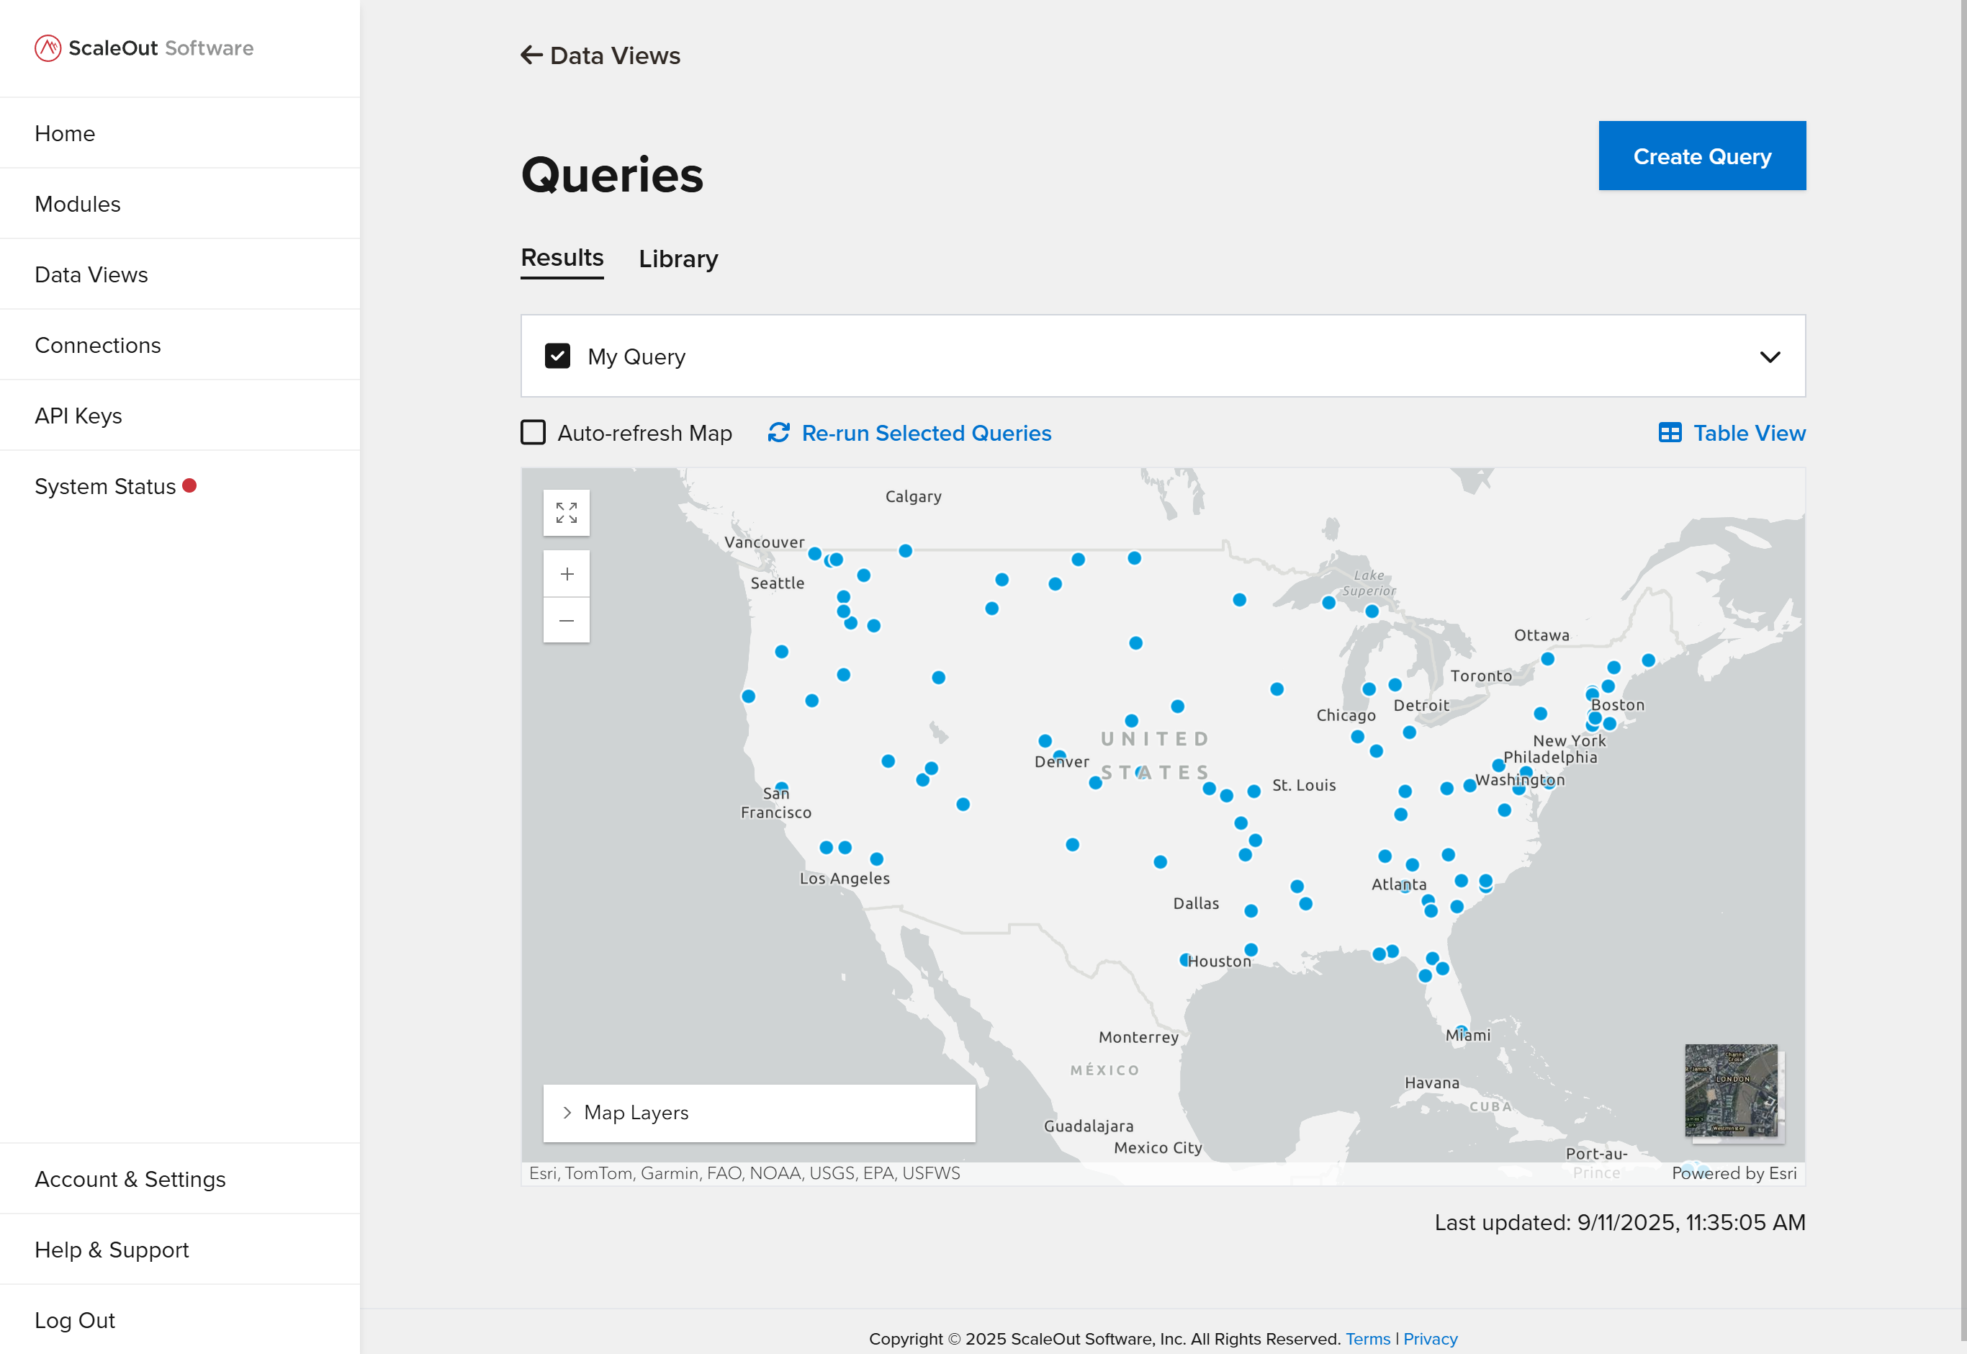1967x1354 pixels.
Task: Switch to the Results tab
Action: point(562,258)
